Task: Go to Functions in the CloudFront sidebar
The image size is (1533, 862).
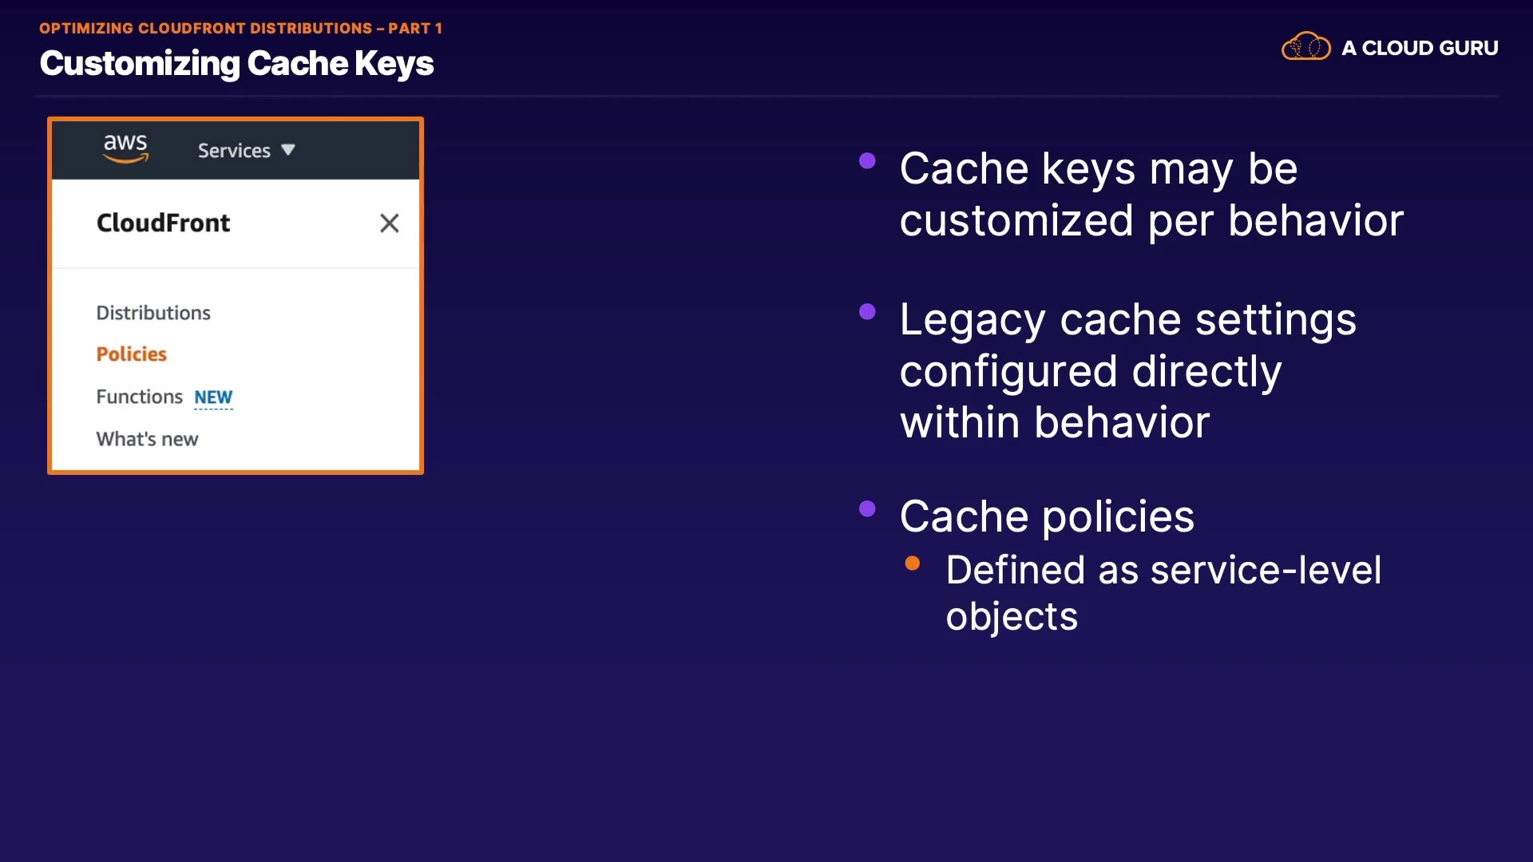Action: tap(139, 397)
